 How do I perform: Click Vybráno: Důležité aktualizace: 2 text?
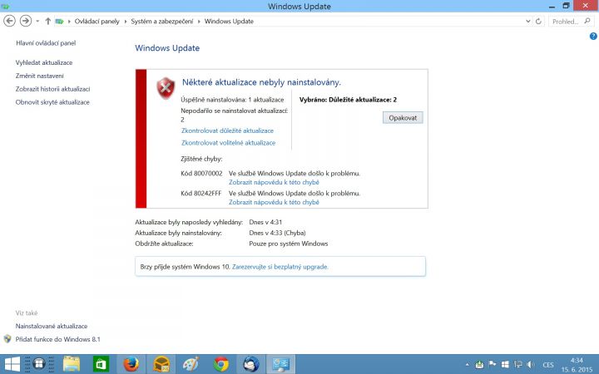tap(348, 100)
